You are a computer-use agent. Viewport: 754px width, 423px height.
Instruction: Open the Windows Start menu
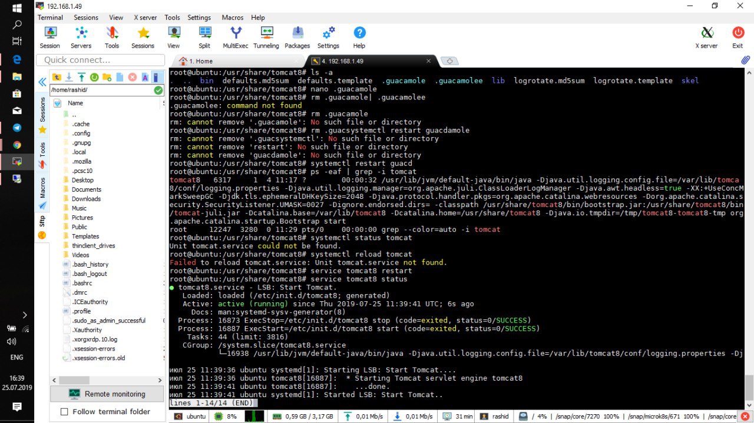click(16, 8)
